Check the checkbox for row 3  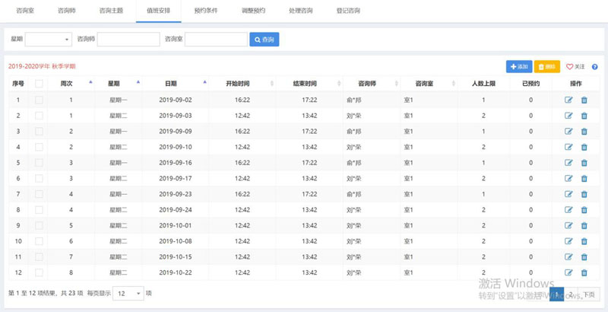click(39, 131)
